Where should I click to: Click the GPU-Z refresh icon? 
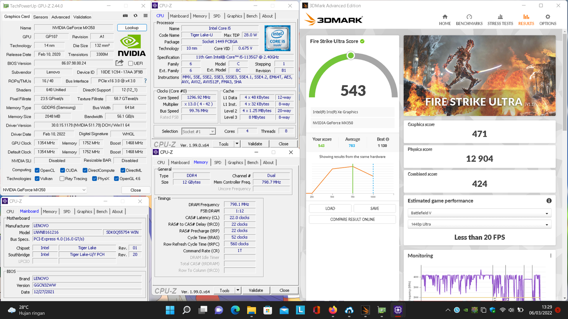point(135,16)
